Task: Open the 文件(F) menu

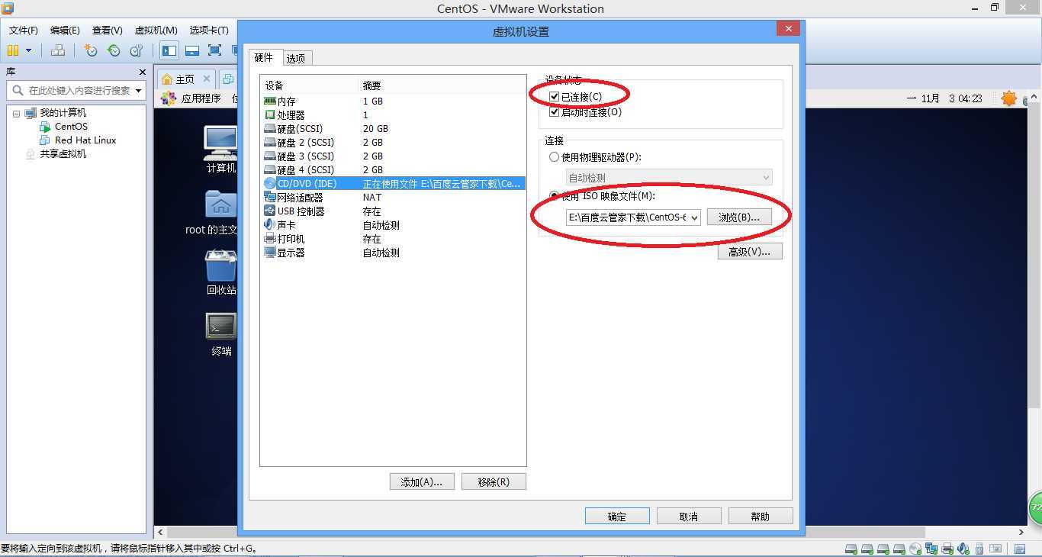Action: [24, 31]
